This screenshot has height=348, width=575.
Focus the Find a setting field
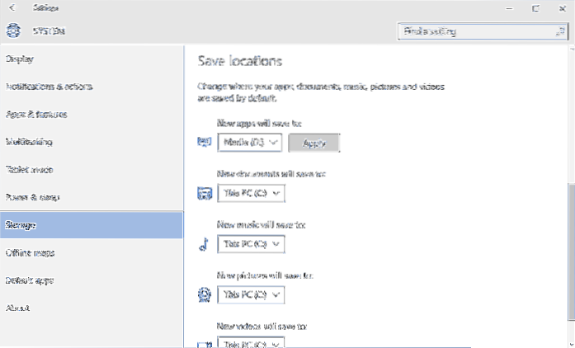pyautogui.click(x=483, y=31)
